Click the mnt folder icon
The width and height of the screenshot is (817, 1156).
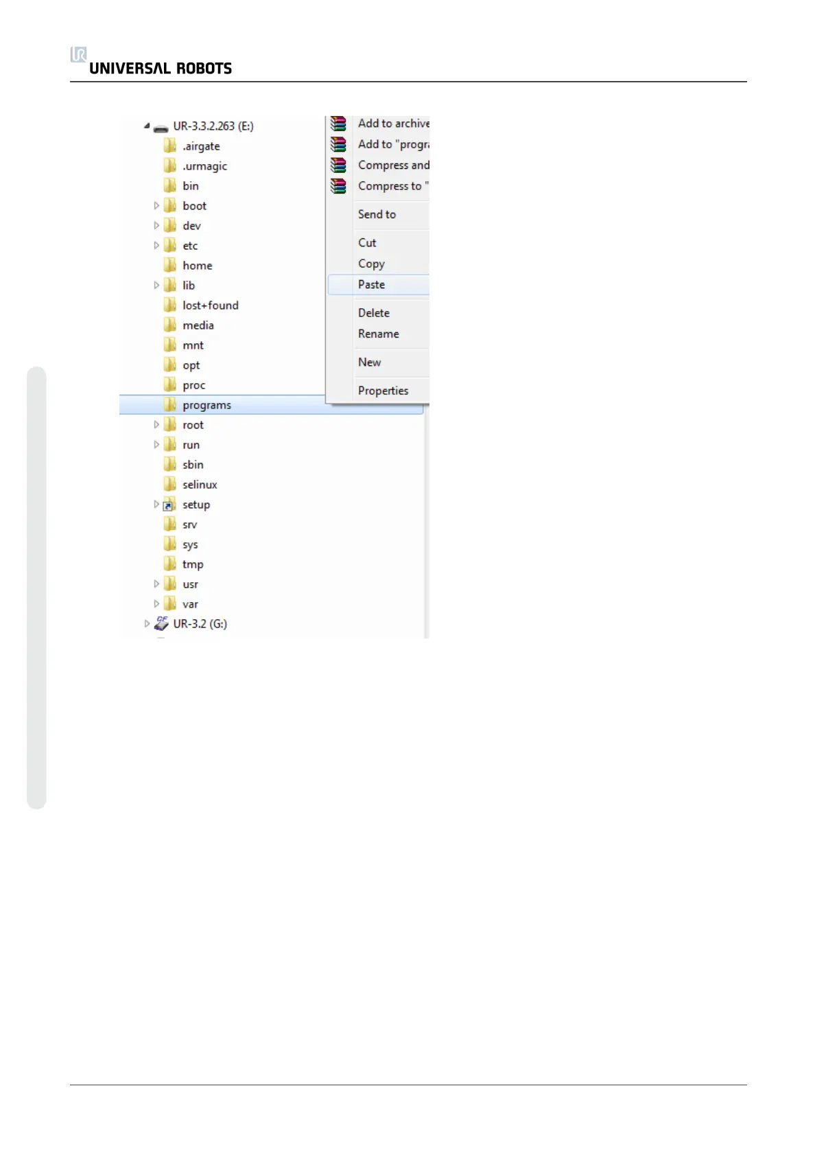pyautogui.click(x=170, y=345)
